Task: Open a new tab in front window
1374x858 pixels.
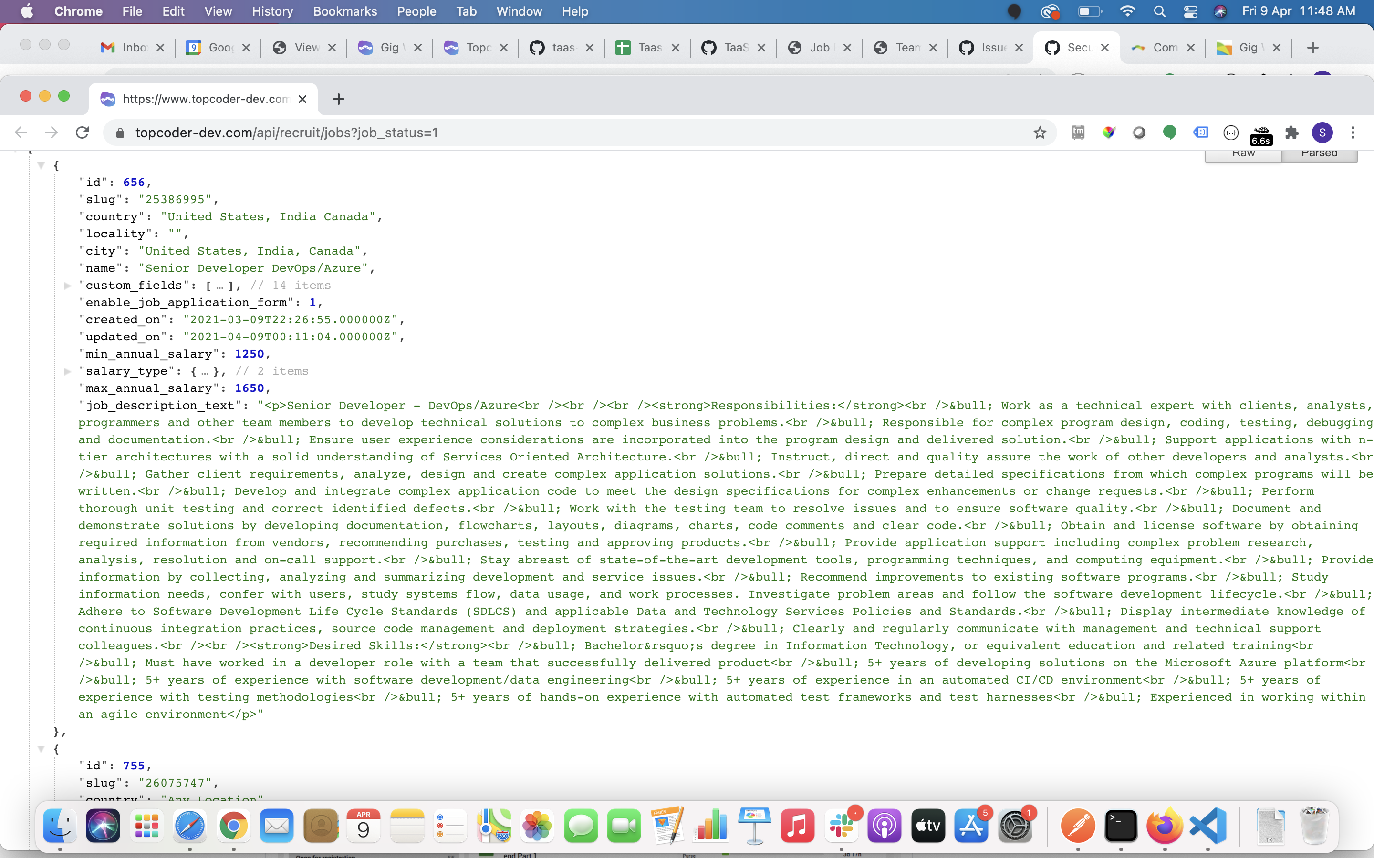Action: tap(338, 99)
